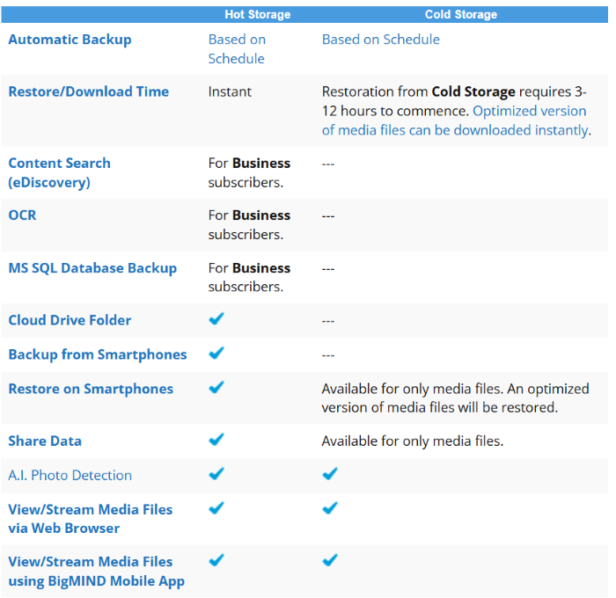Open the Automatic Backup feature link

pos(70,40)
